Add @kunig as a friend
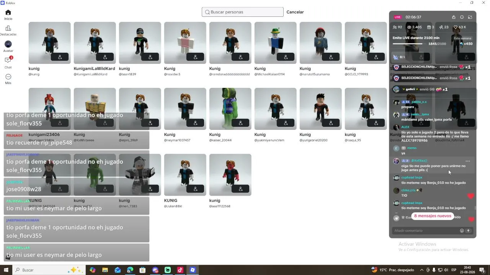 click(60, 57)
